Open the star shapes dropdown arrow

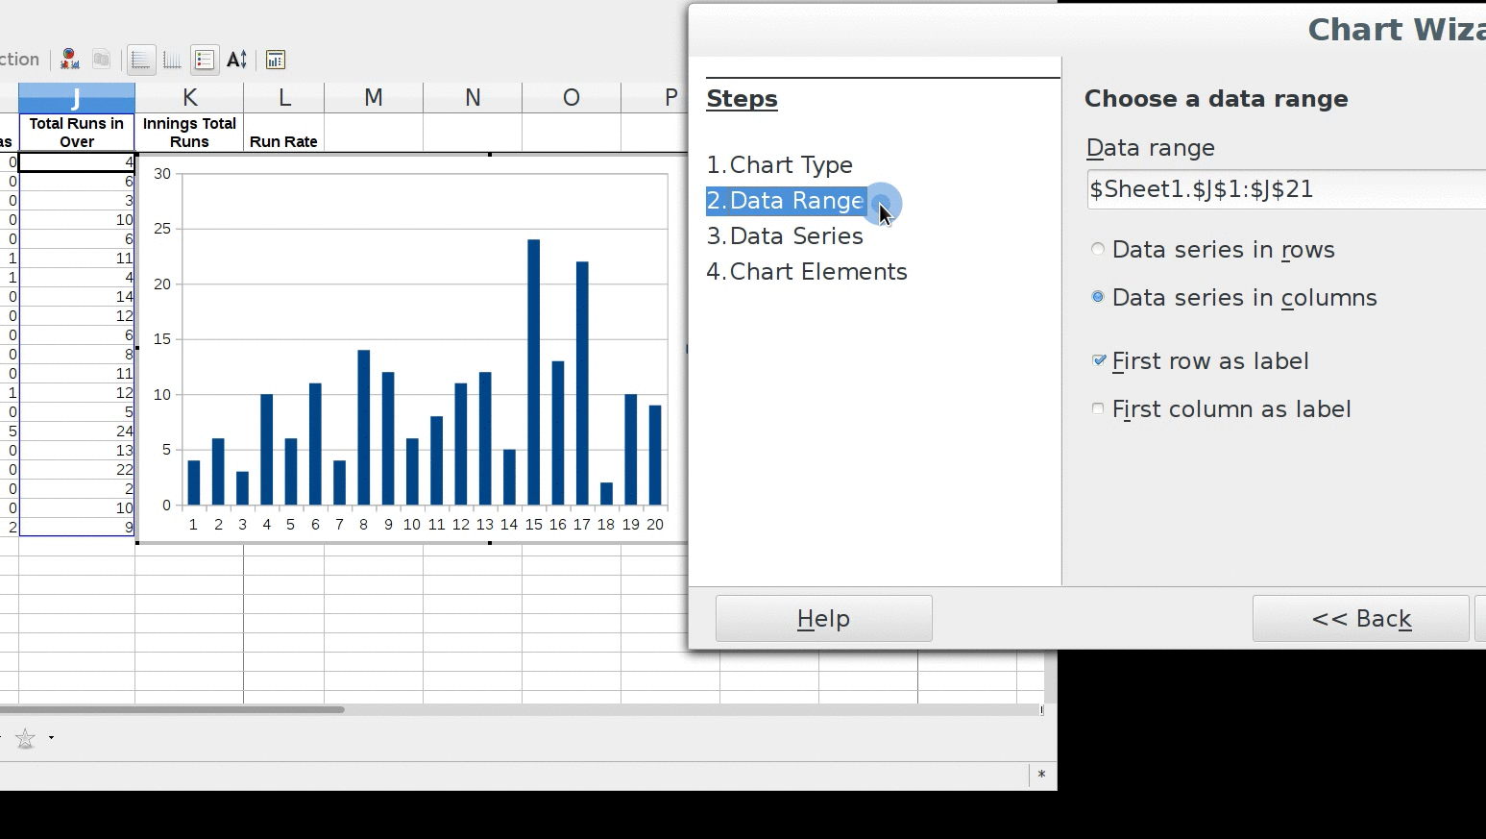(51, 738)
